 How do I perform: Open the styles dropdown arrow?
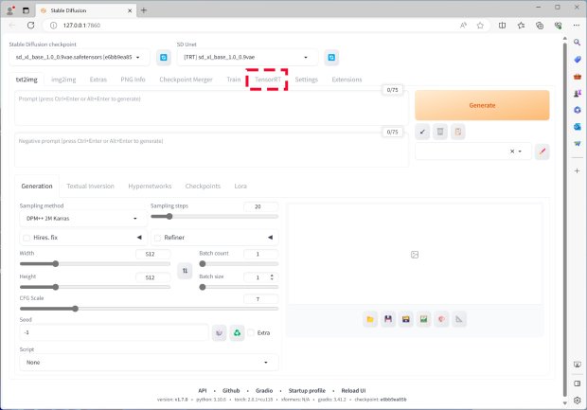520,152
